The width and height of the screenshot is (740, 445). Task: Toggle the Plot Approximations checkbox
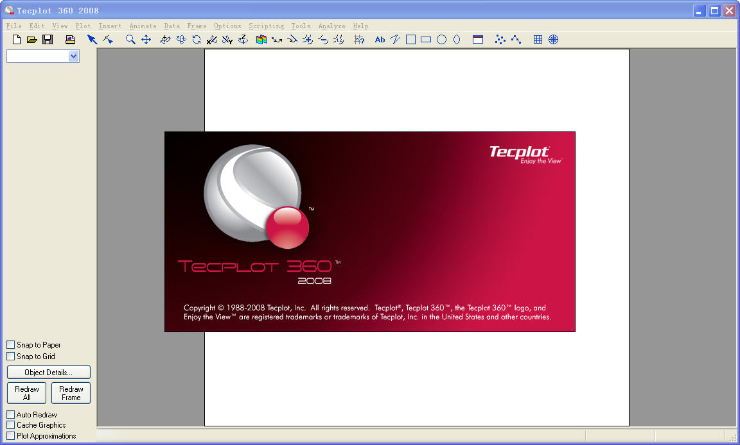point(11,435)
